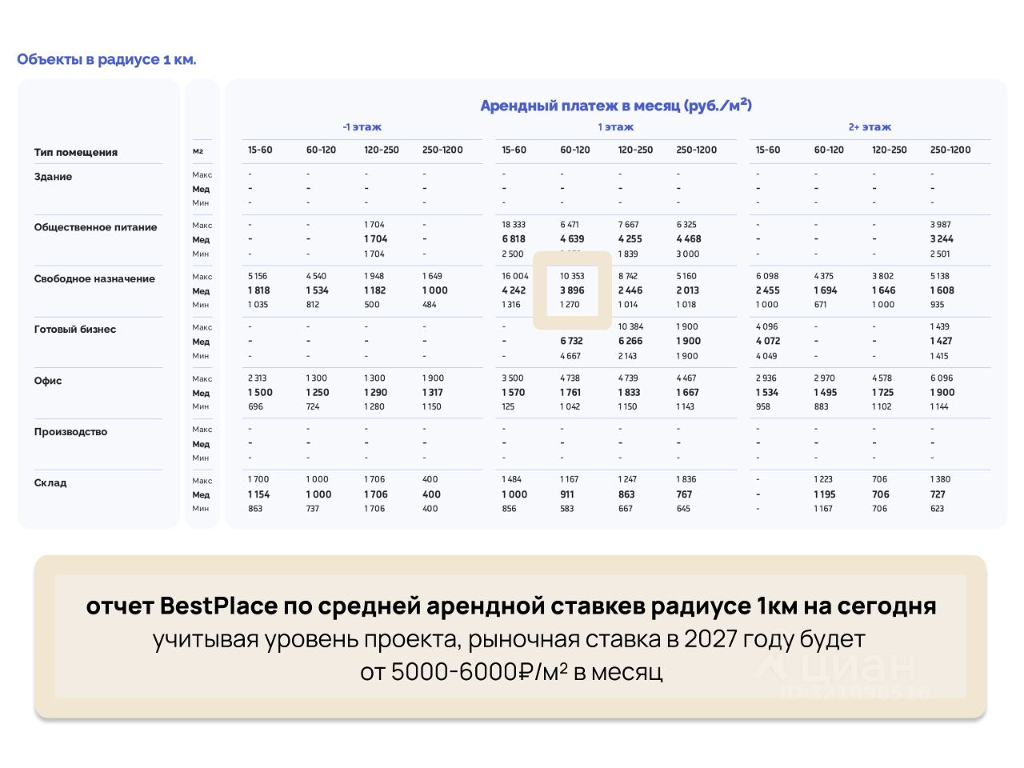Screen dimensions: 1024x768
Task: Select the Офис maximum "6 096"
Action: [942, 378]
